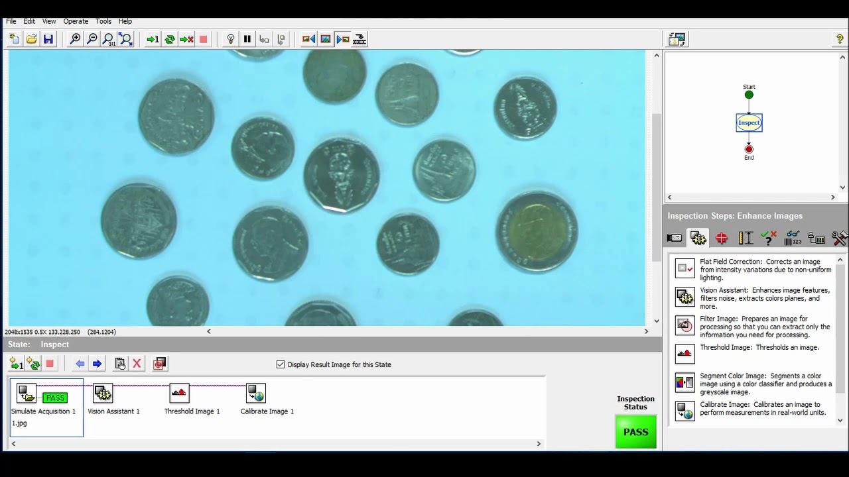Open the Acquire Images palette tab with camera icon
Viewport: 849px width, 477px height.
(x=675, y=238)
